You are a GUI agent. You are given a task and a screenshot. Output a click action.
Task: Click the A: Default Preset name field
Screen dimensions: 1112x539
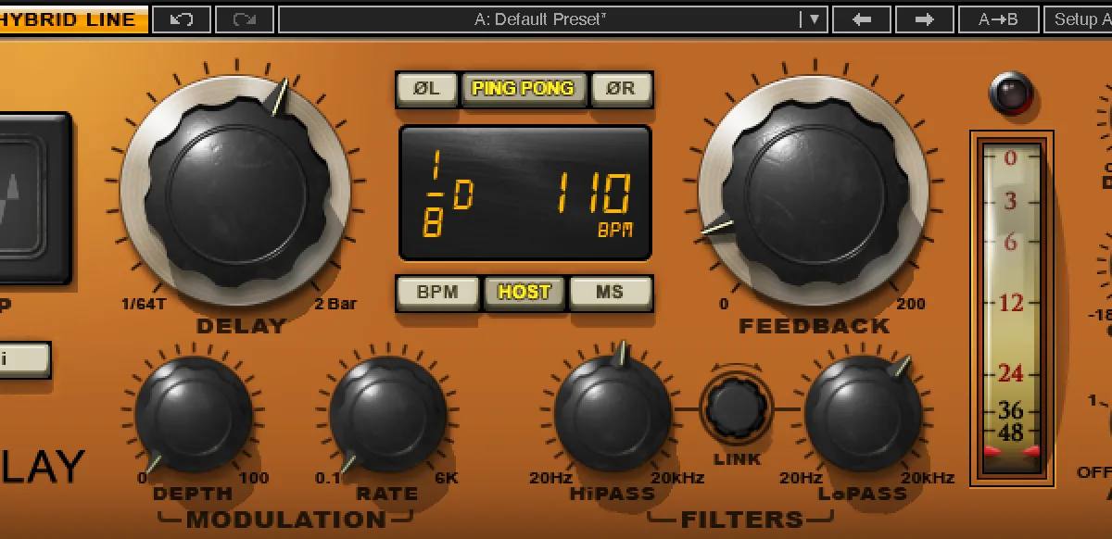(x=540, y=19)
